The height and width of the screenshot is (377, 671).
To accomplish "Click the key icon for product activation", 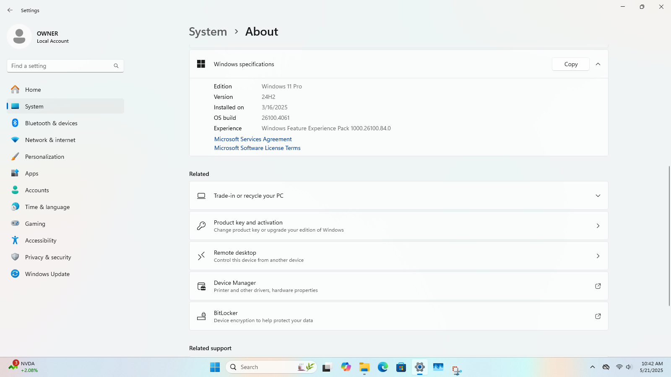I will click(x=201, y=226).
